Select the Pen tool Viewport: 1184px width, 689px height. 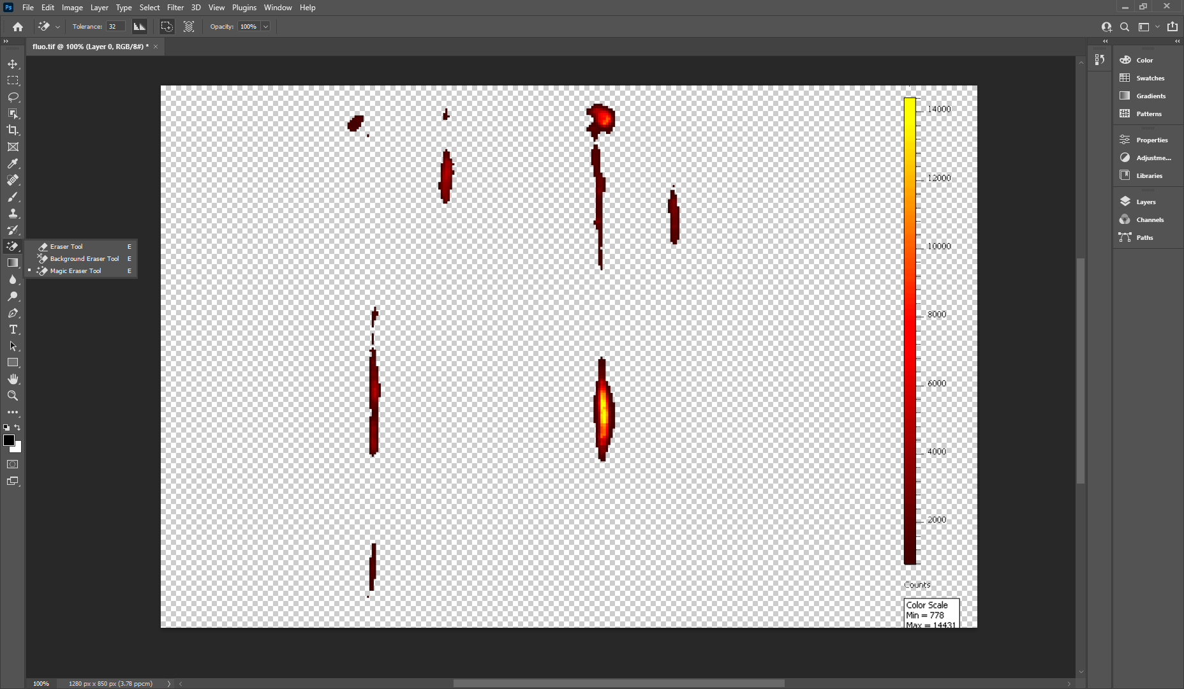tap(13, 313)
